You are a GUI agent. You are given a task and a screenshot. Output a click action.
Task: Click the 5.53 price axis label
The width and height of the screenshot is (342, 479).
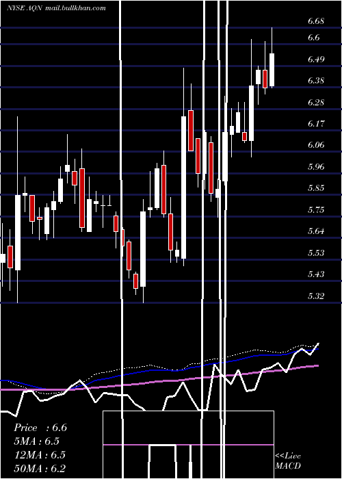point(316,253)
